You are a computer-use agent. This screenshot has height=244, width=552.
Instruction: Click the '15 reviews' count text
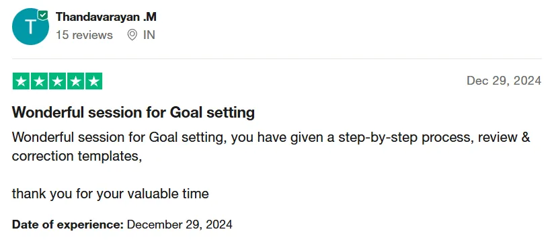pyautogui.click(x=84, y=35)
